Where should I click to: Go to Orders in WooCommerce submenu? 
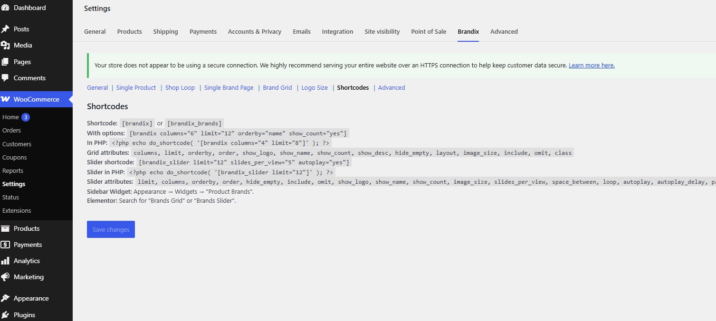click(11, 130)
